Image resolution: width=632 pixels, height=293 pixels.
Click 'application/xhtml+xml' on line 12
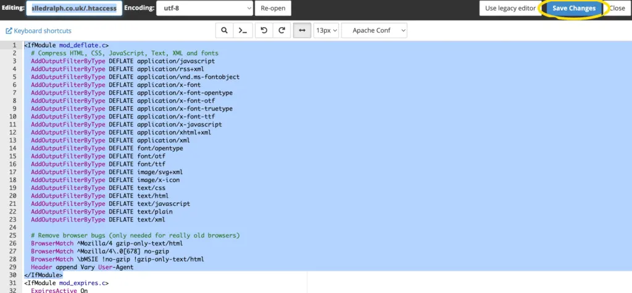pyautogui.click(x=174, y=132)
